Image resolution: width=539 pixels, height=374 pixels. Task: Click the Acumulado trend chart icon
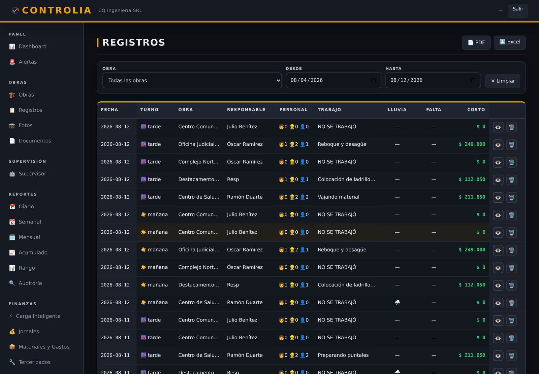pyautogui.click(x=12, y=252)
